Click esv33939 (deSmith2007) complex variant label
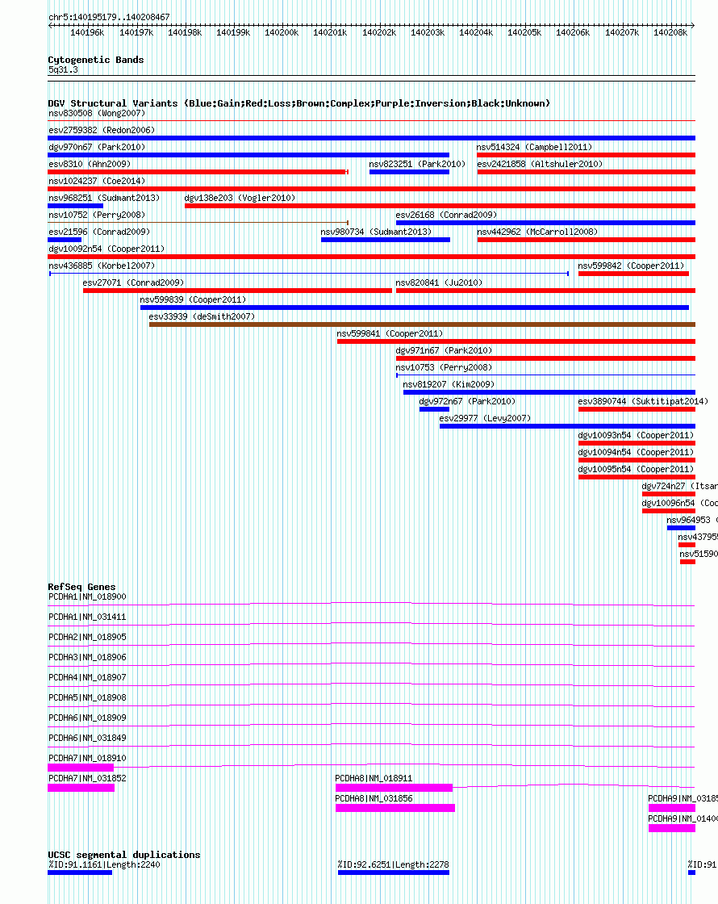The image size is (718, 904). point(202,316)
